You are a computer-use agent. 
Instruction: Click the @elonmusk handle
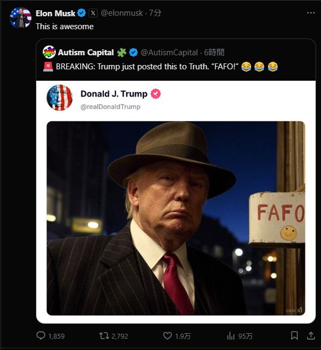122,13
